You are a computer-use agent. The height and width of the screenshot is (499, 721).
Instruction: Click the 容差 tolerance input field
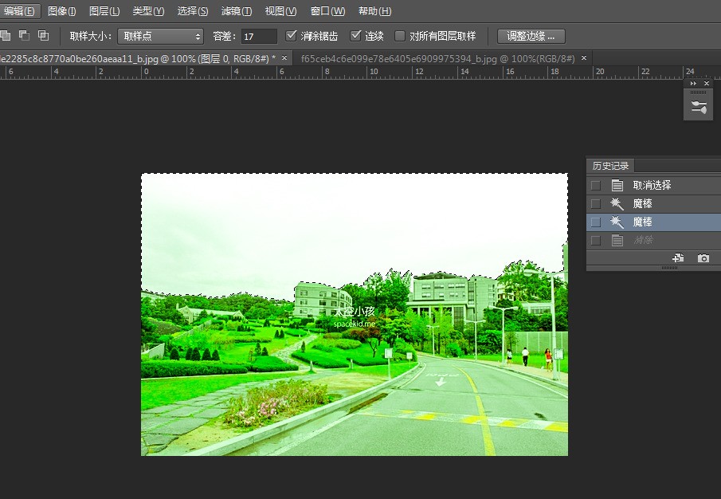point(259,36)
